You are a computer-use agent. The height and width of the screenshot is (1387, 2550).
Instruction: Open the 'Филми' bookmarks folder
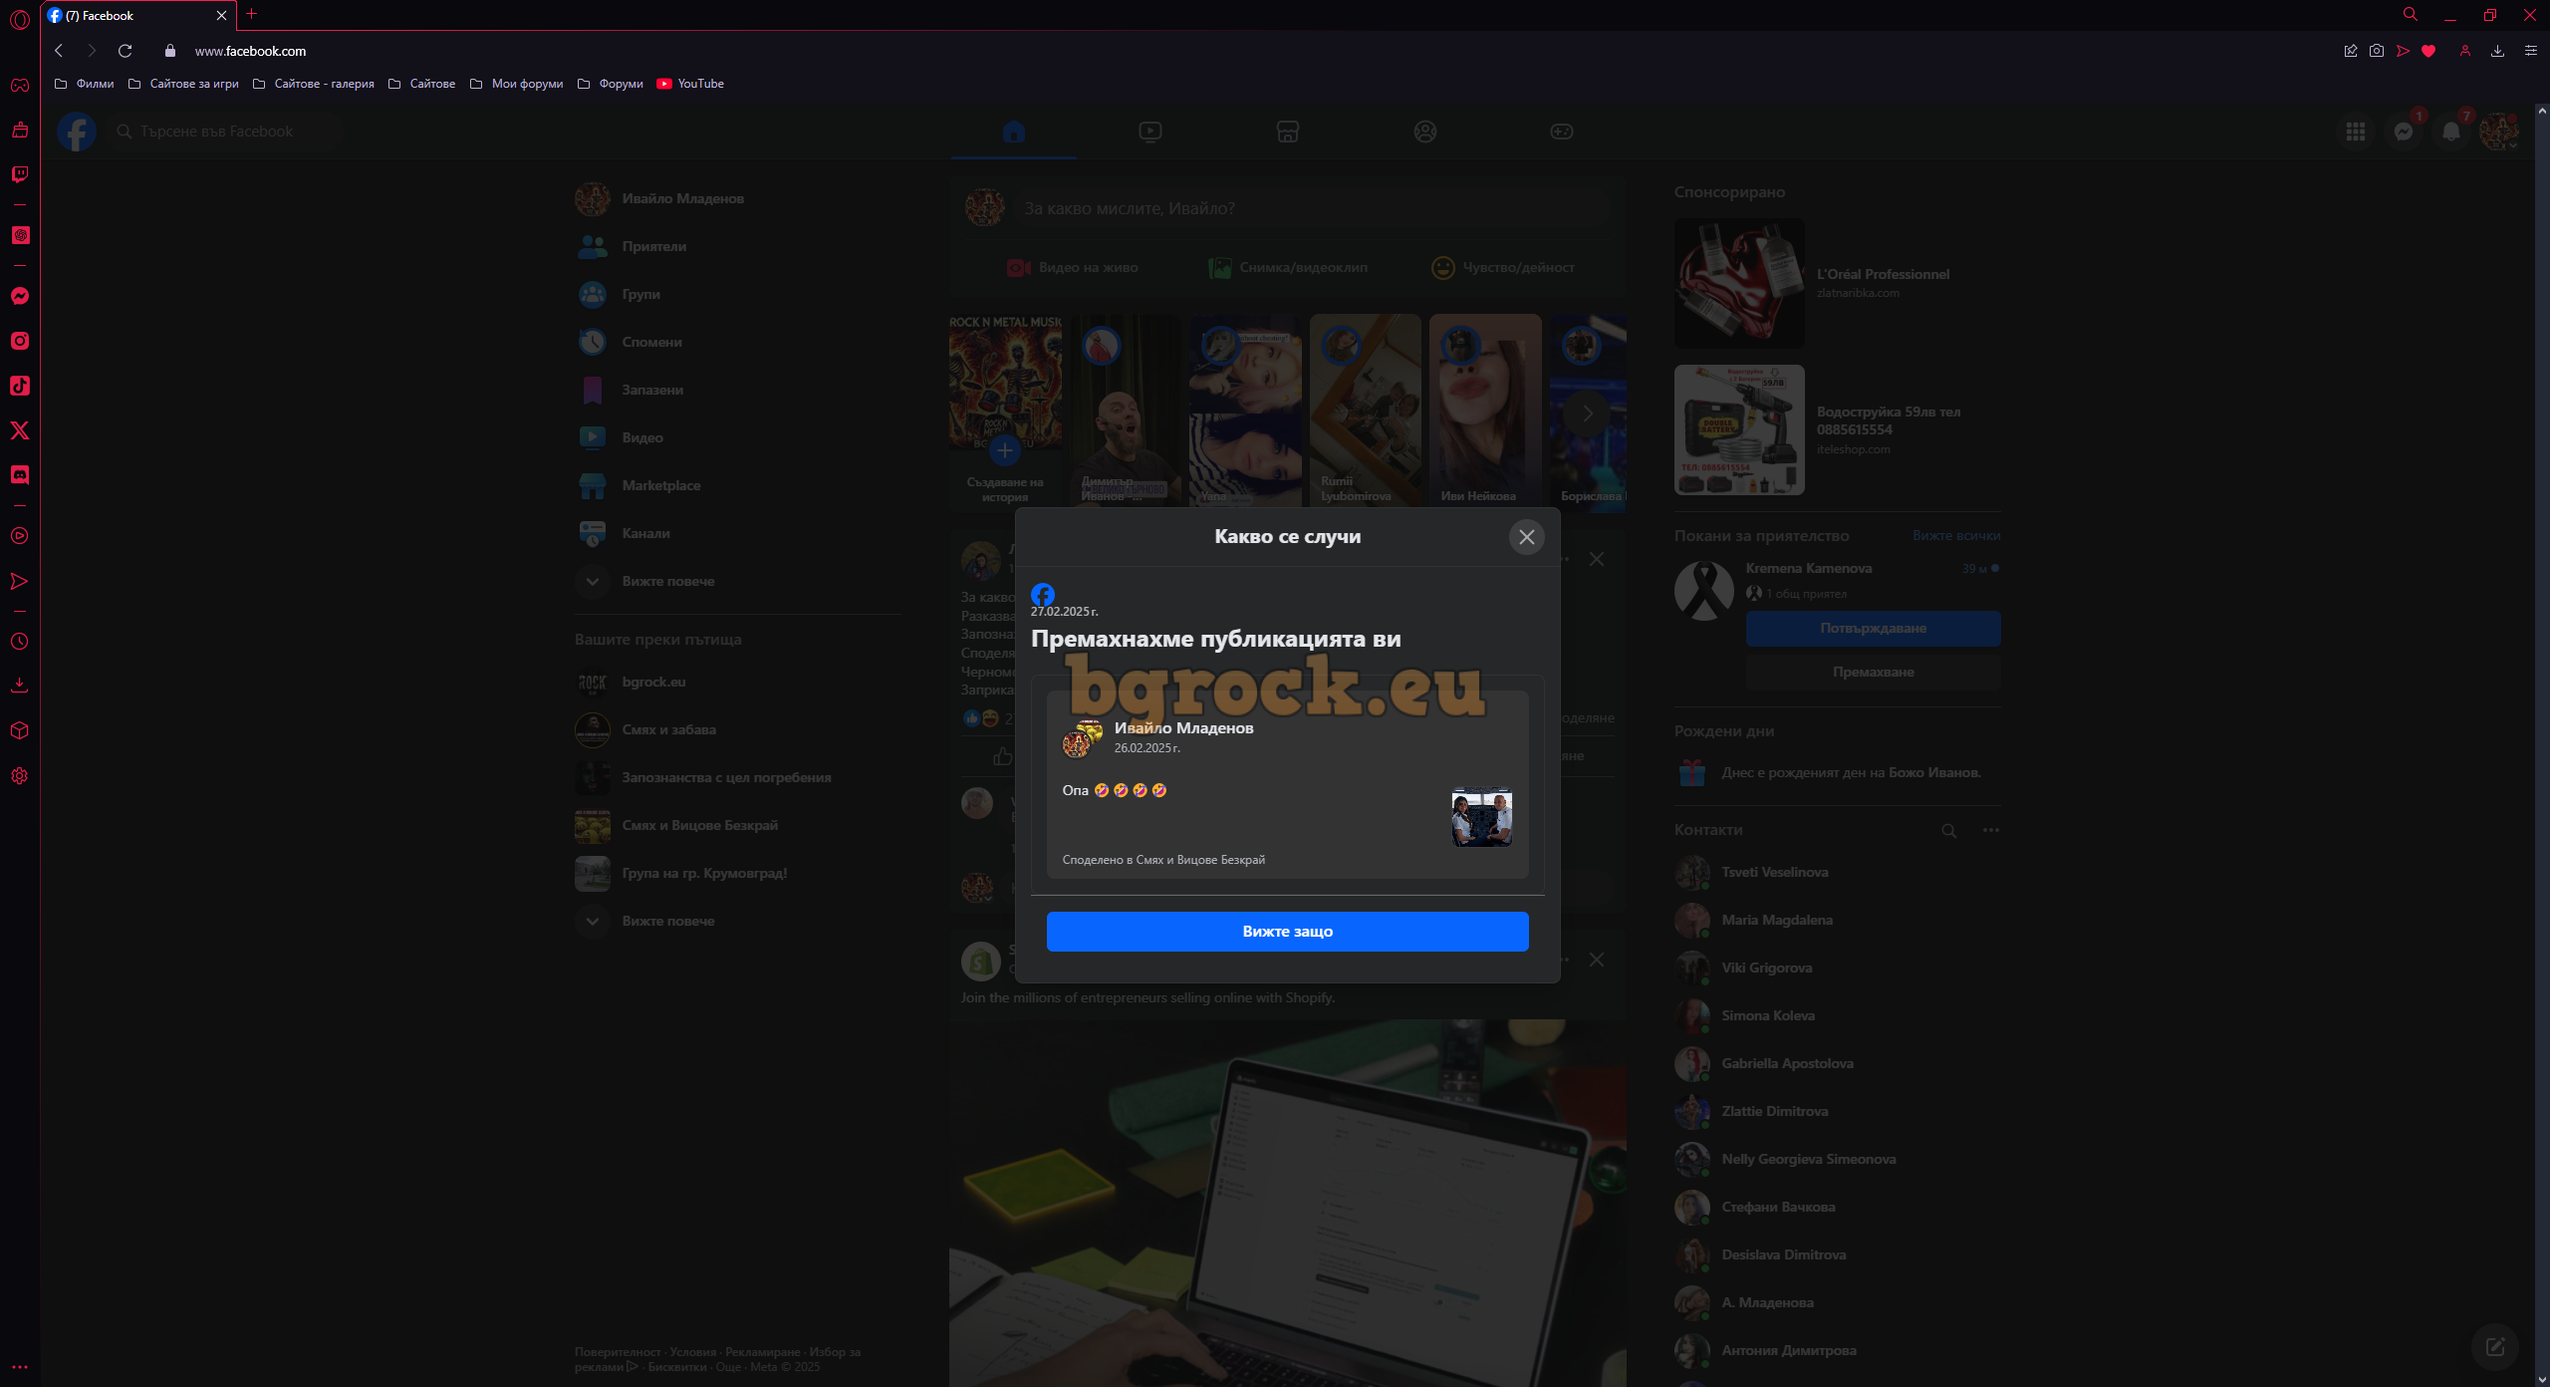click(x=85, y=84)
